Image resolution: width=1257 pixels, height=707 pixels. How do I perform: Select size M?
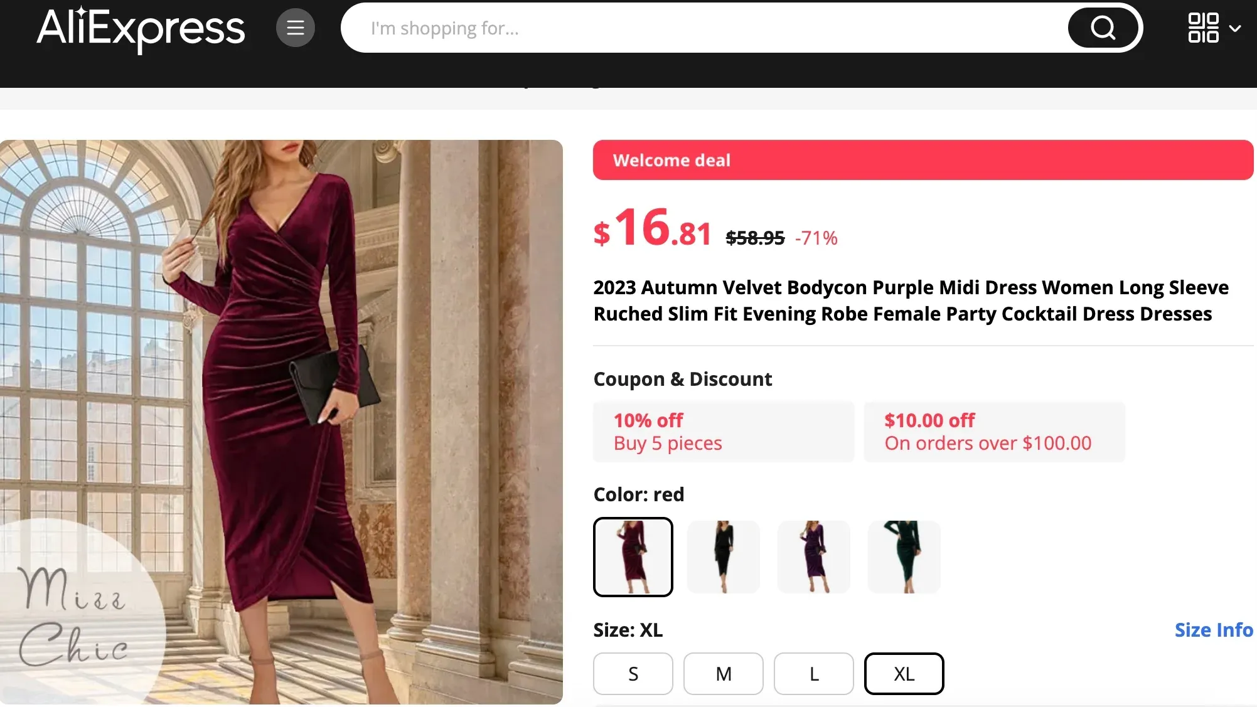[x=723, y=673]
